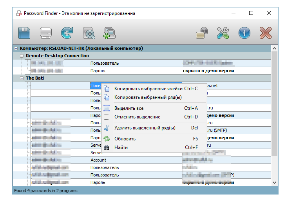Click the scrollbar down arrow

[274, 182]
